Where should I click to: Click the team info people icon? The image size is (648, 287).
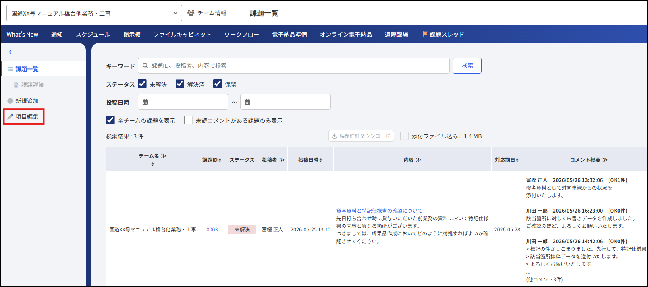point(191,13)
